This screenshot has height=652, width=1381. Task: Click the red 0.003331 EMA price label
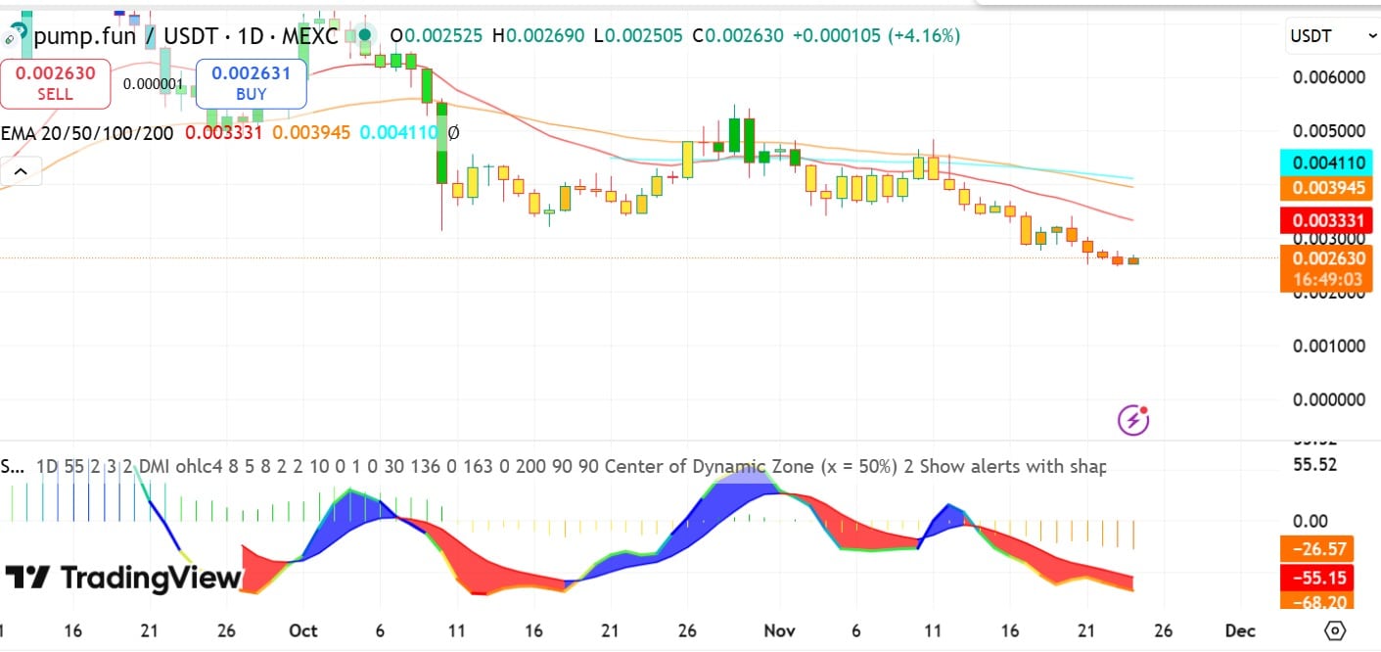tap(1328, 222)
